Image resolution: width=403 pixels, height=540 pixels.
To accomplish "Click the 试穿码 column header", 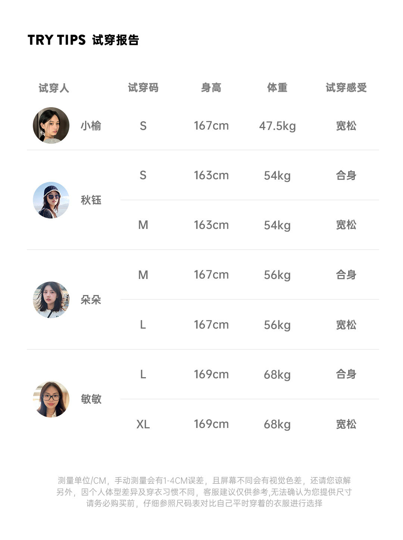I will click(143, 88).
